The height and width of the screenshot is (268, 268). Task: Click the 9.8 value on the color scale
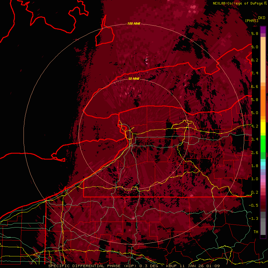tap(255, 34)
